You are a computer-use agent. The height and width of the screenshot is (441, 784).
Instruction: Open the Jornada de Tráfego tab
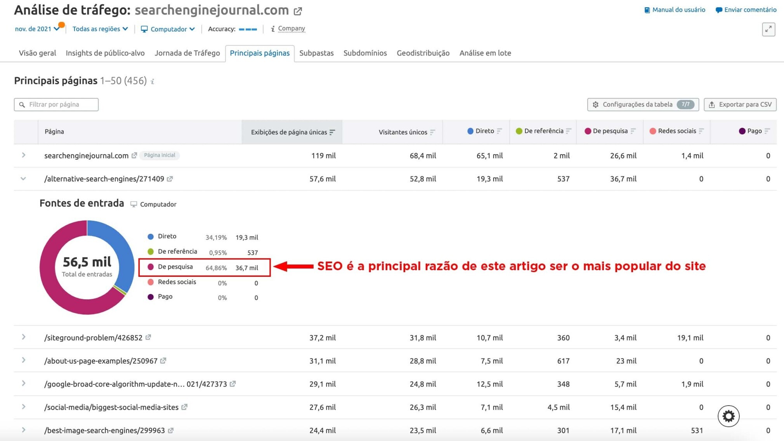pyautogui.click(x=187, y=53)
